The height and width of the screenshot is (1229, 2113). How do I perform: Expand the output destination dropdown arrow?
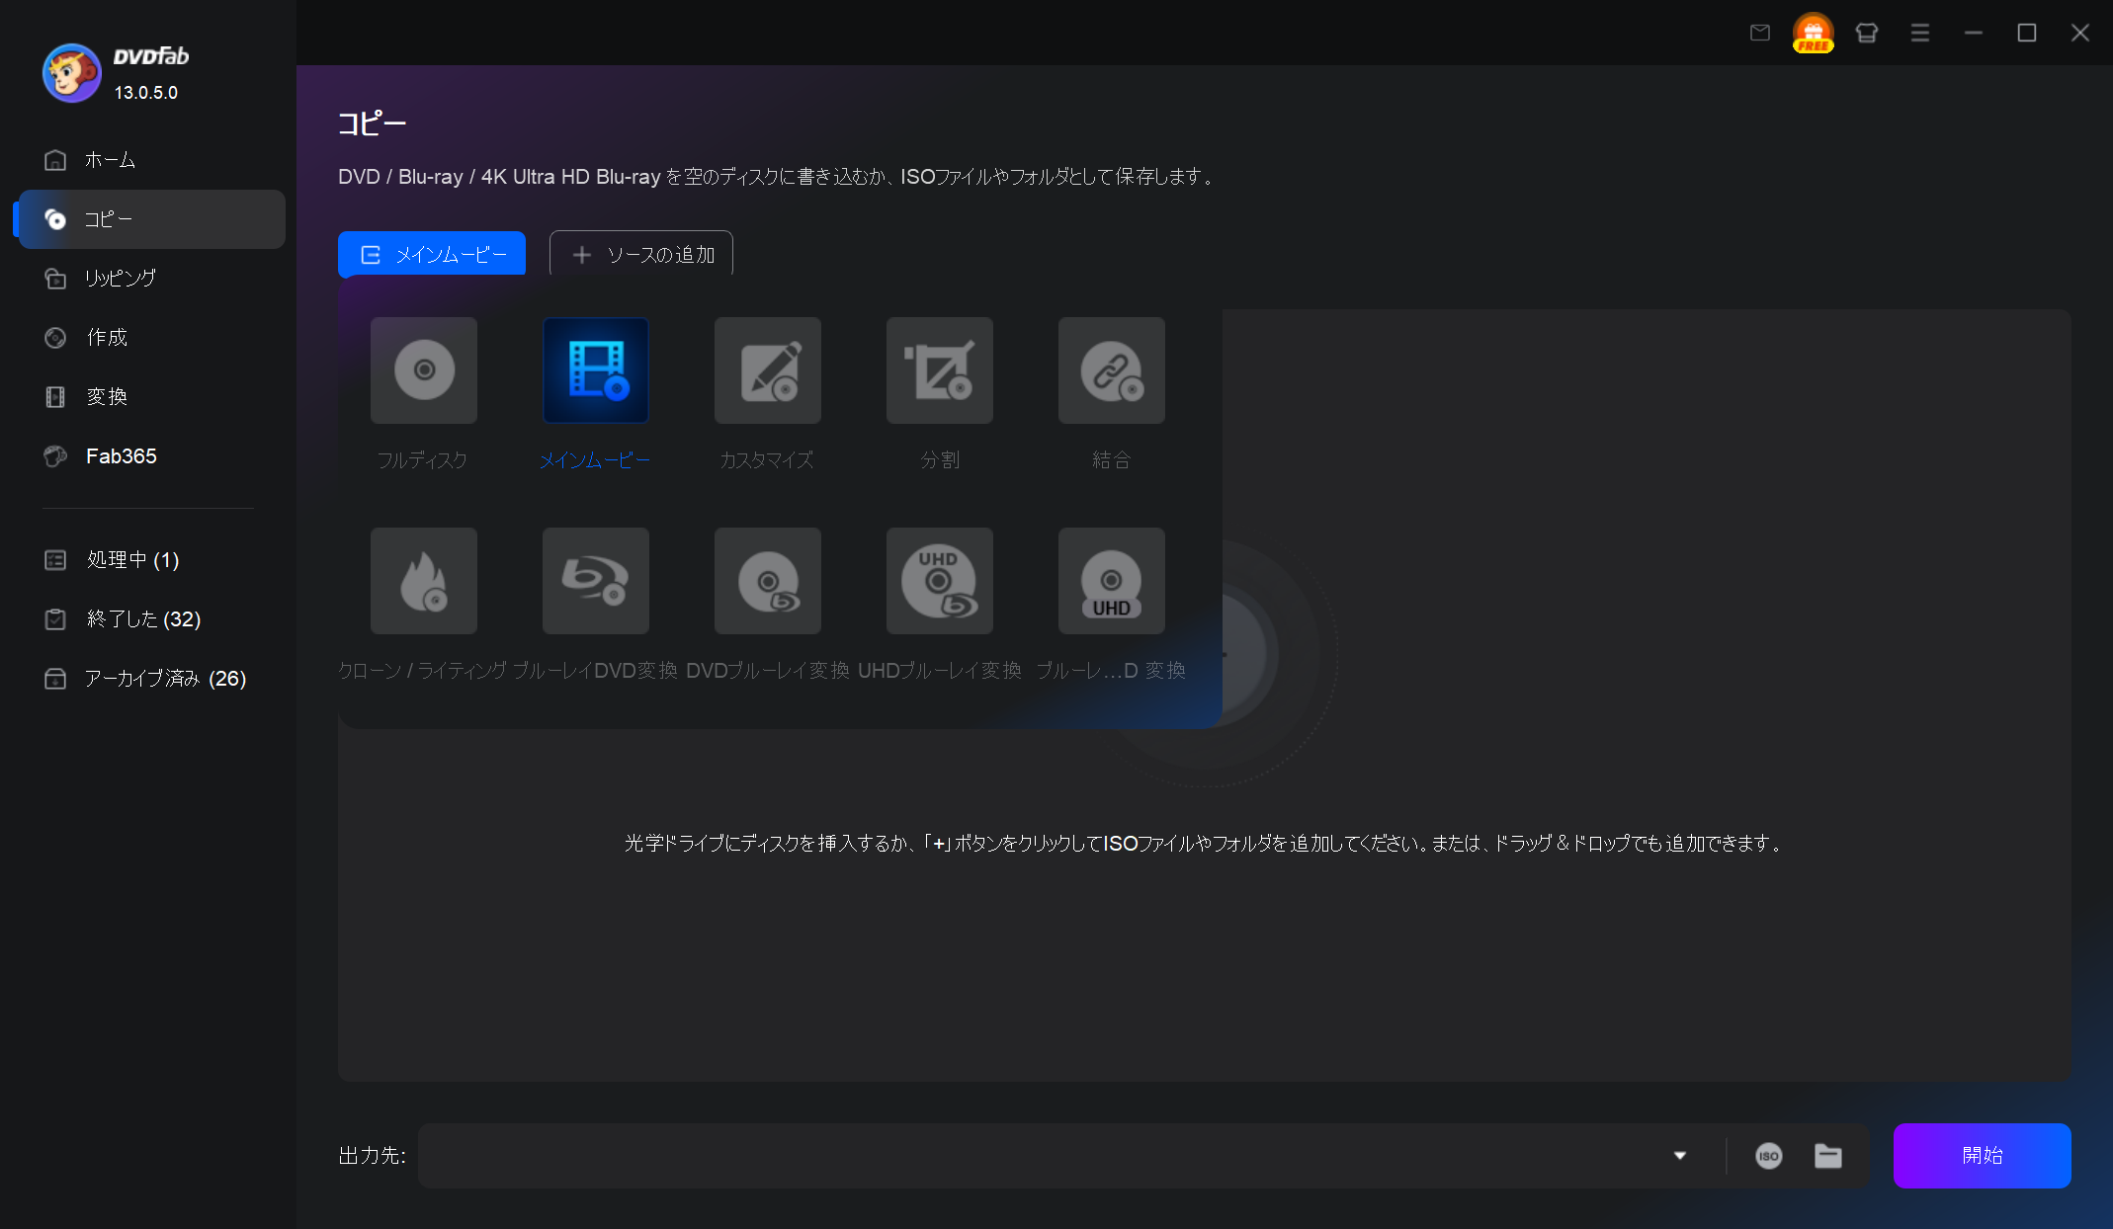pyautogui.click(x=1679, y=1156)
